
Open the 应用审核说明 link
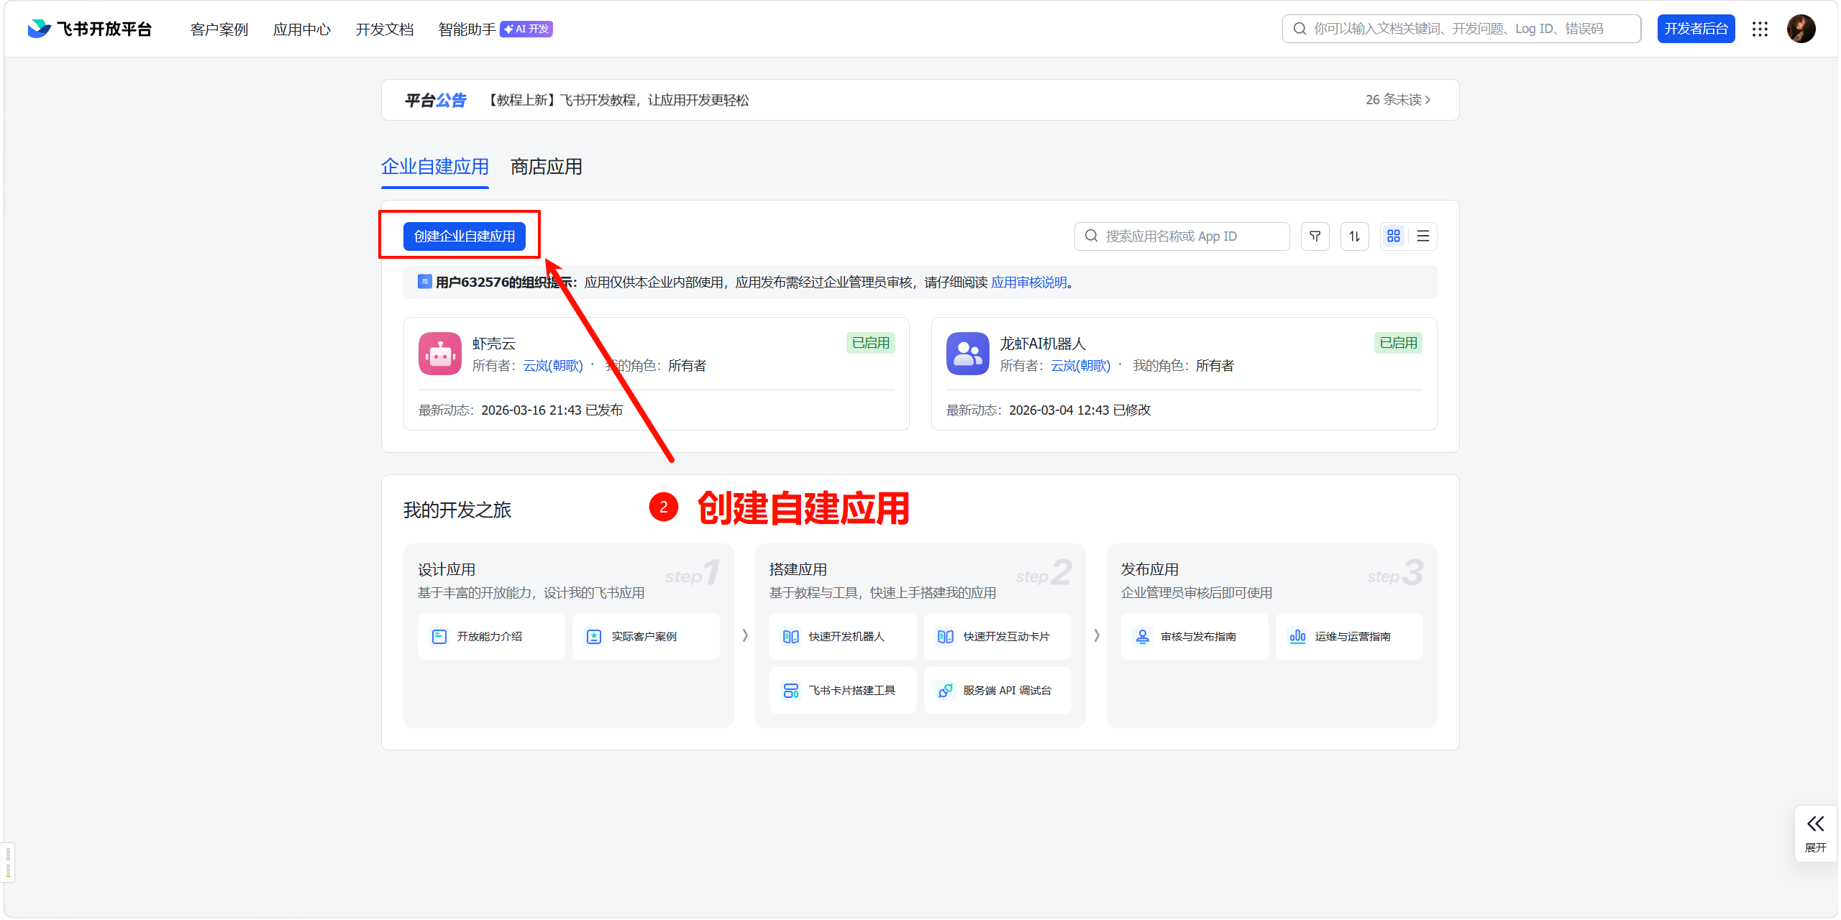[1029, 282]
